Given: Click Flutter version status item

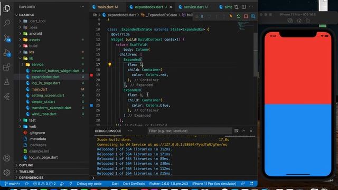Looking at the screenshot, I should 168,184.
